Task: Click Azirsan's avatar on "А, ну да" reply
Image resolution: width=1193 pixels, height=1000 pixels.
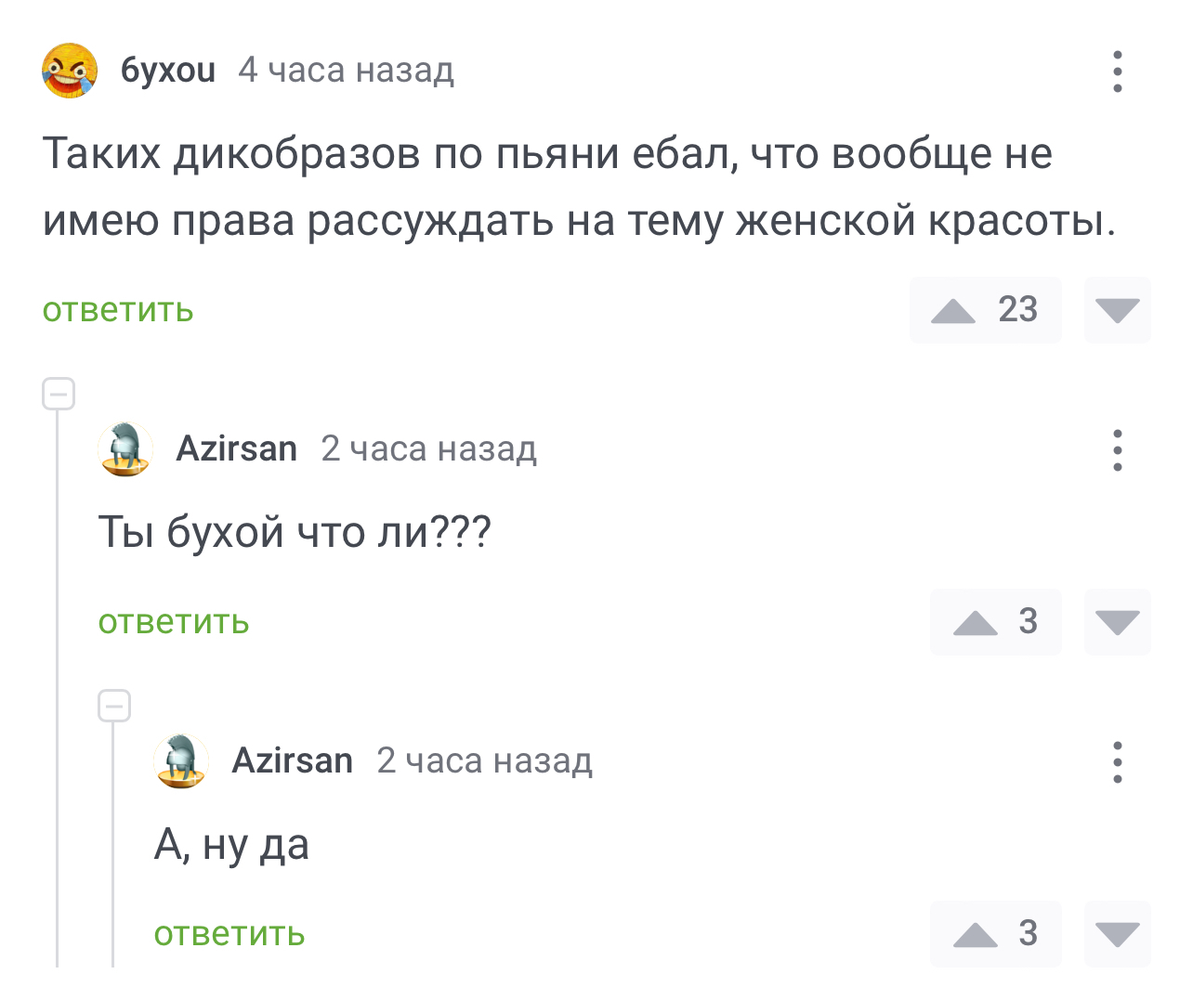Action: click(x=181, y=761)
